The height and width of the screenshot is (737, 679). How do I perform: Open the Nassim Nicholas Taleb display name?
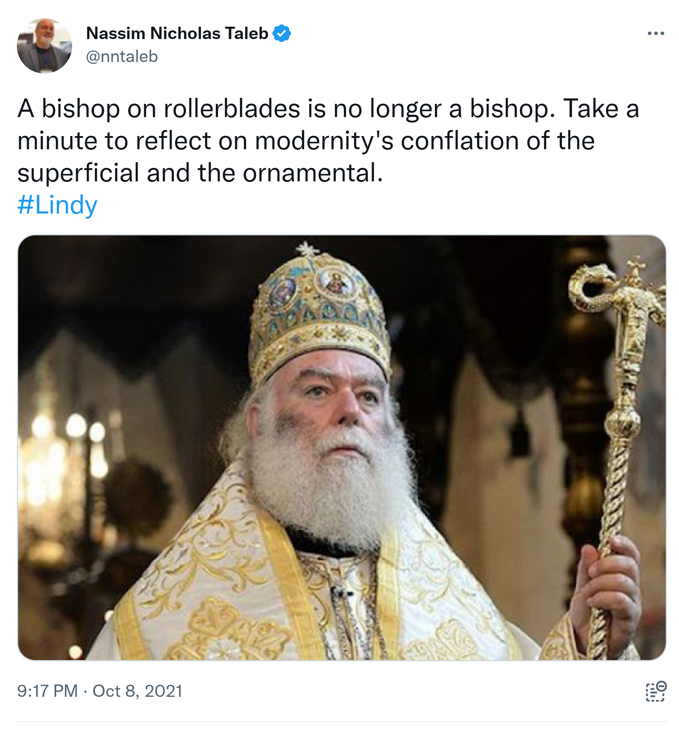point(177,33)
